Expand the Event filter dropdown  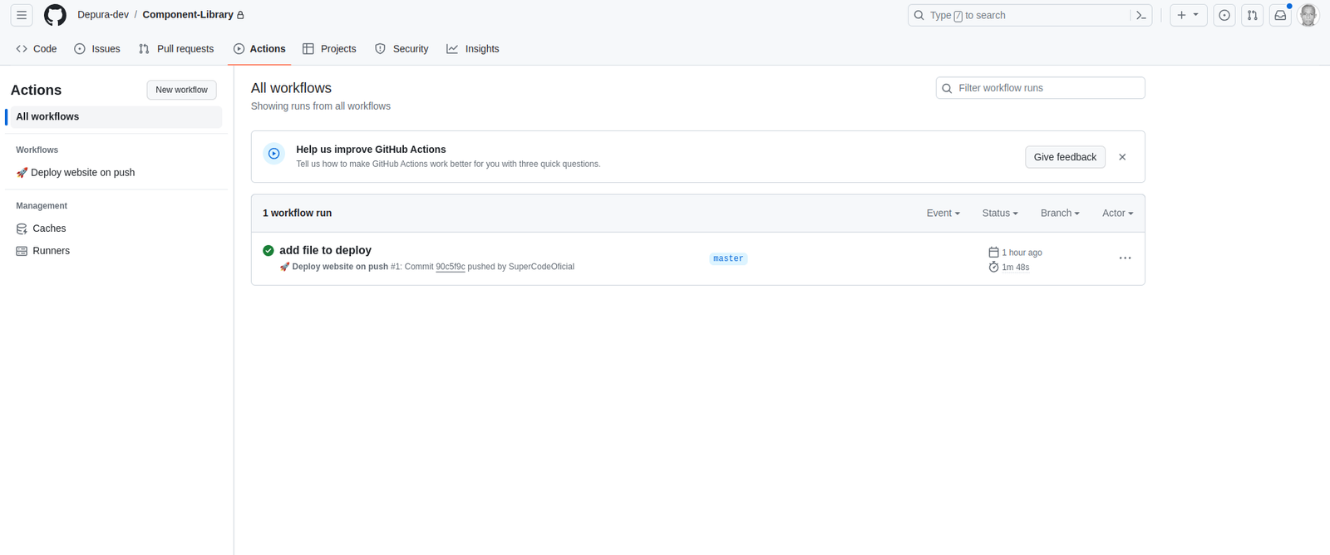point(943,214)
